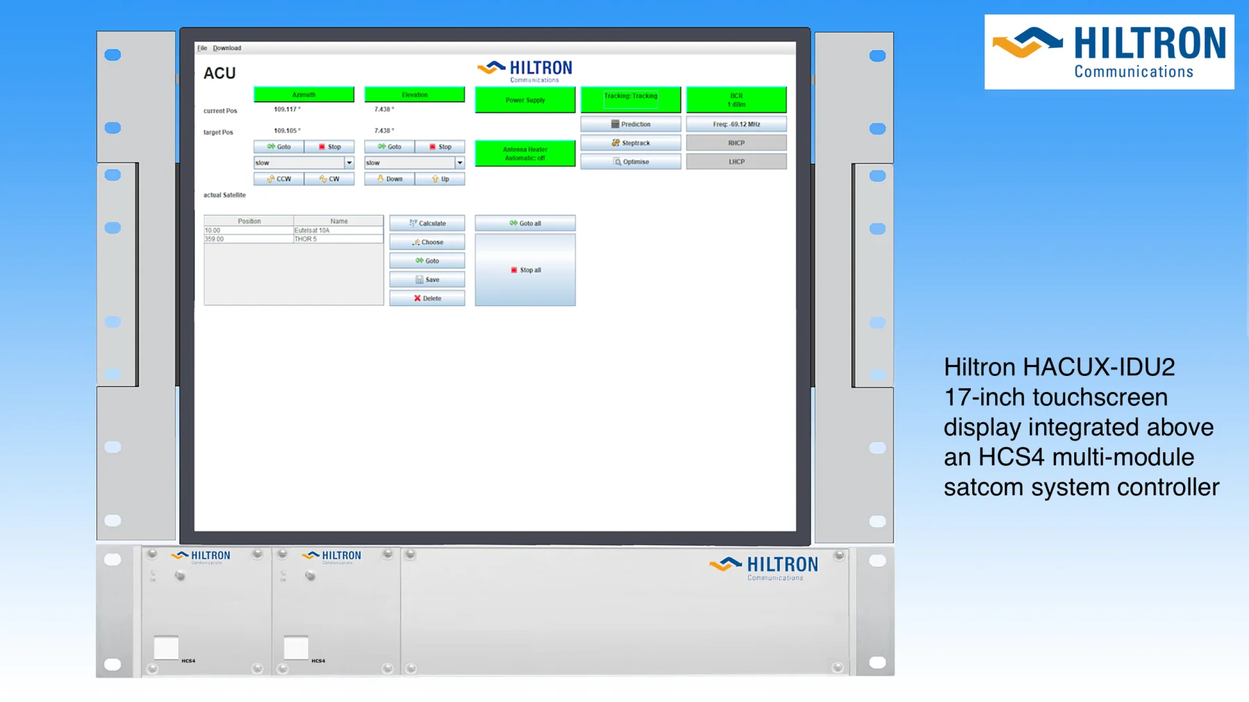Select the THOR 5 satellite row
The height and width of the screenshot is (702, 1249).
click(294, 239)
